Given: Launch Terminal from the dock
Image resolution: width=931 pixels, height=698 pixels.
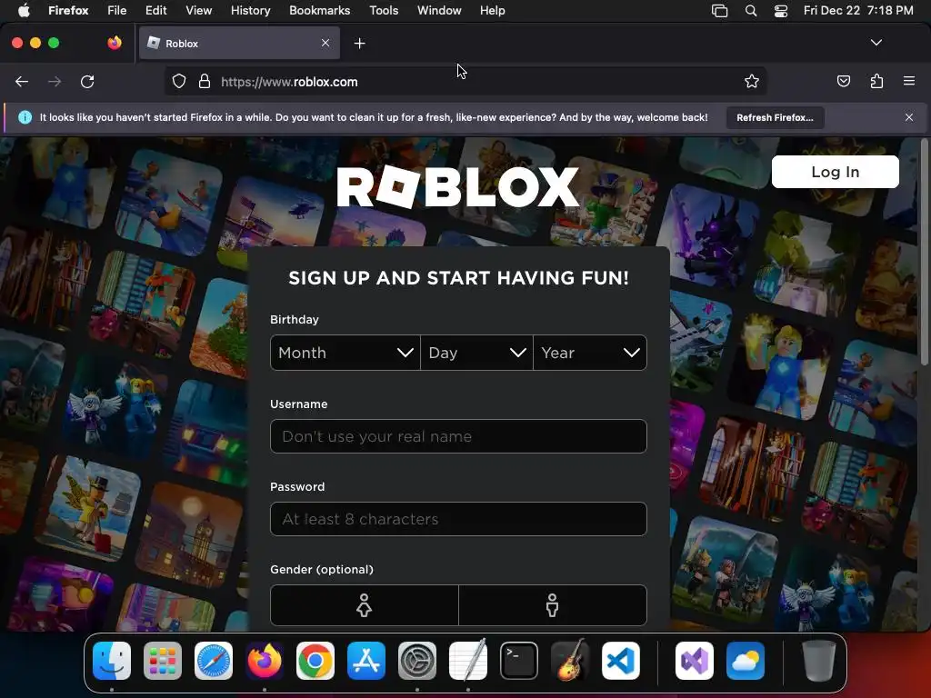Looking at the screenshot, I should tap(519, 661).
